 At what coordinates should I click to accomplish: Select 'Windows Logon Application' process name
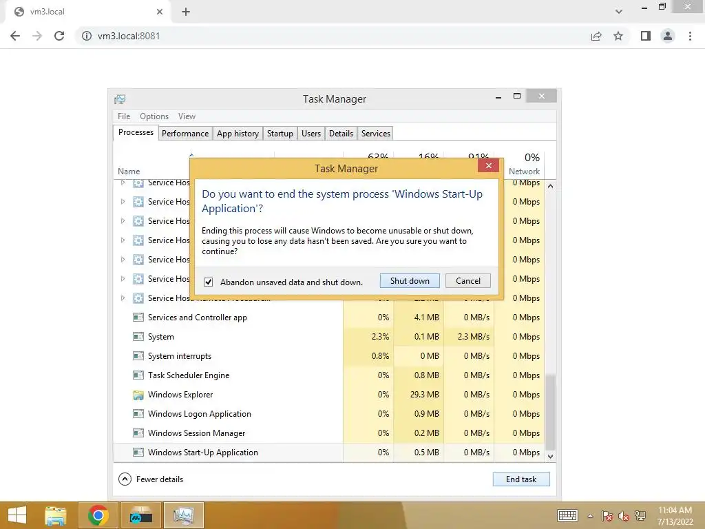click(199, 414)
